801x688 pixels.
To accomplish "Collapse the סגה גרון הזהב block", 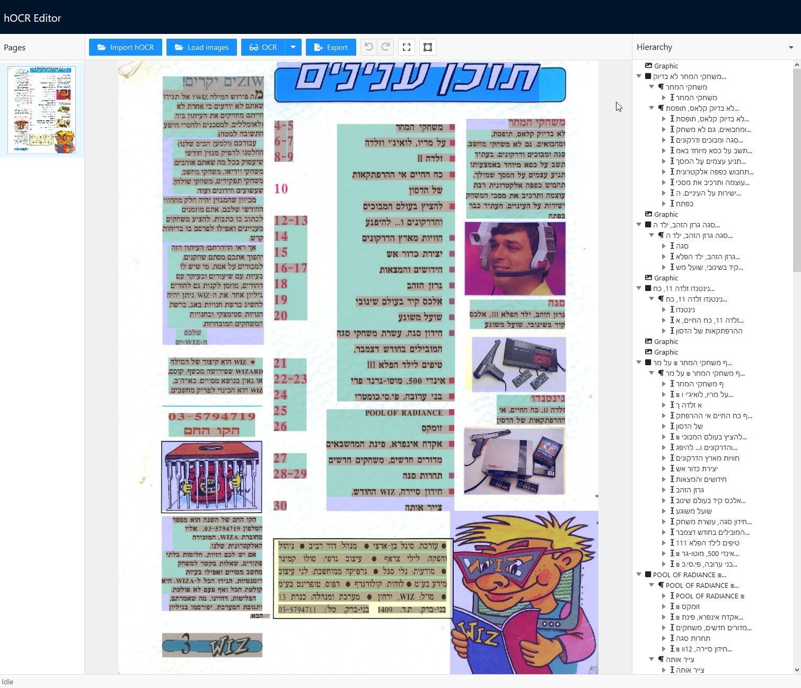I will [639, 225].
